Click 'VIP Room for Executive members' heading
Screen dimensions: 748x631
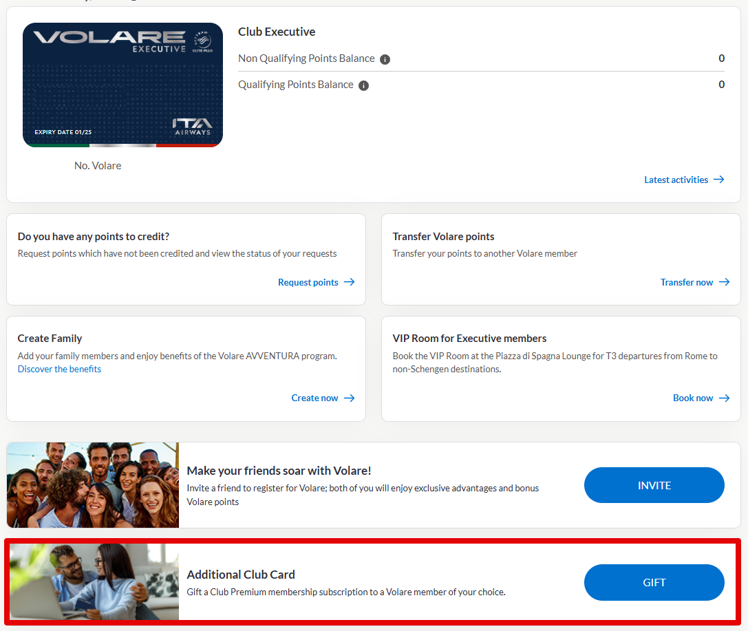click(469, 338)
